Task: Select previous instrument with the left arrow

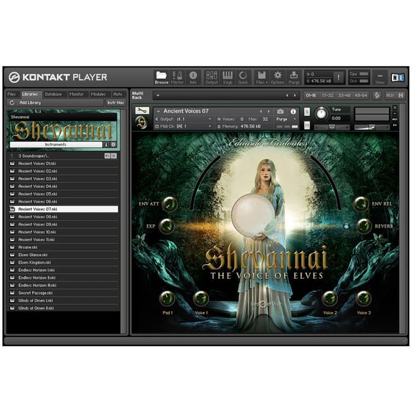Action: click(261, 111)
